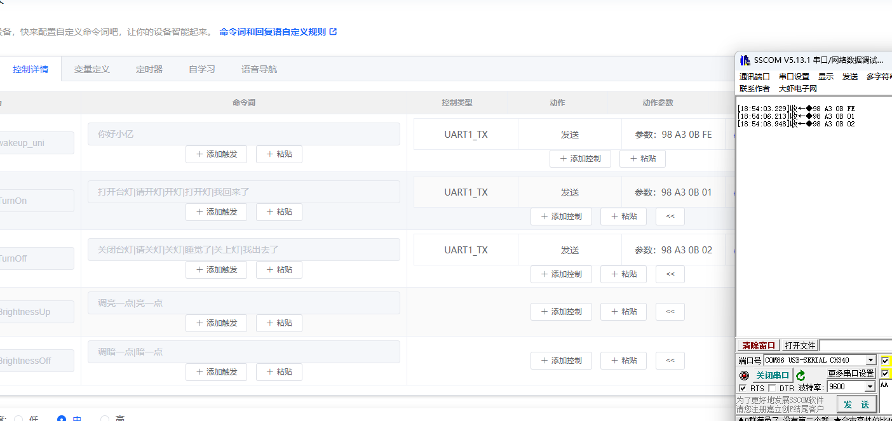This screenshot has width=892, height=421.
Task: Click the red serial status indicator icon
Action: 744,375
